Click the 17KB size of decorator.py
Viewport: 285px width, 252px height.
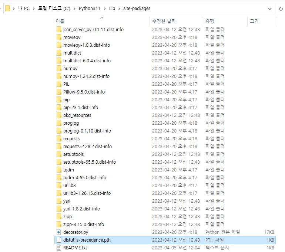[x=269, y=232]
